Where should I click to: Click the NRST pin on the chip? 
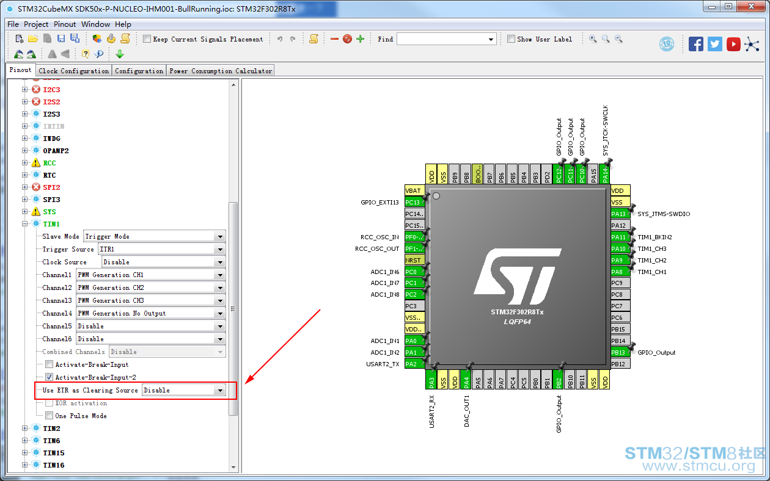[414, 260]
